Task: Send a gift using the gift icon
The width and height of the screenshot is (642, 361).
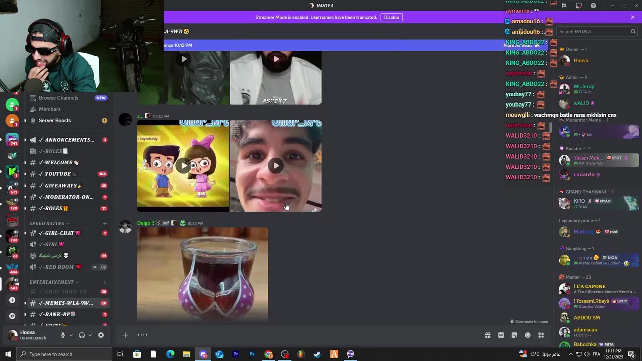Action: click(x=487, y=335)
